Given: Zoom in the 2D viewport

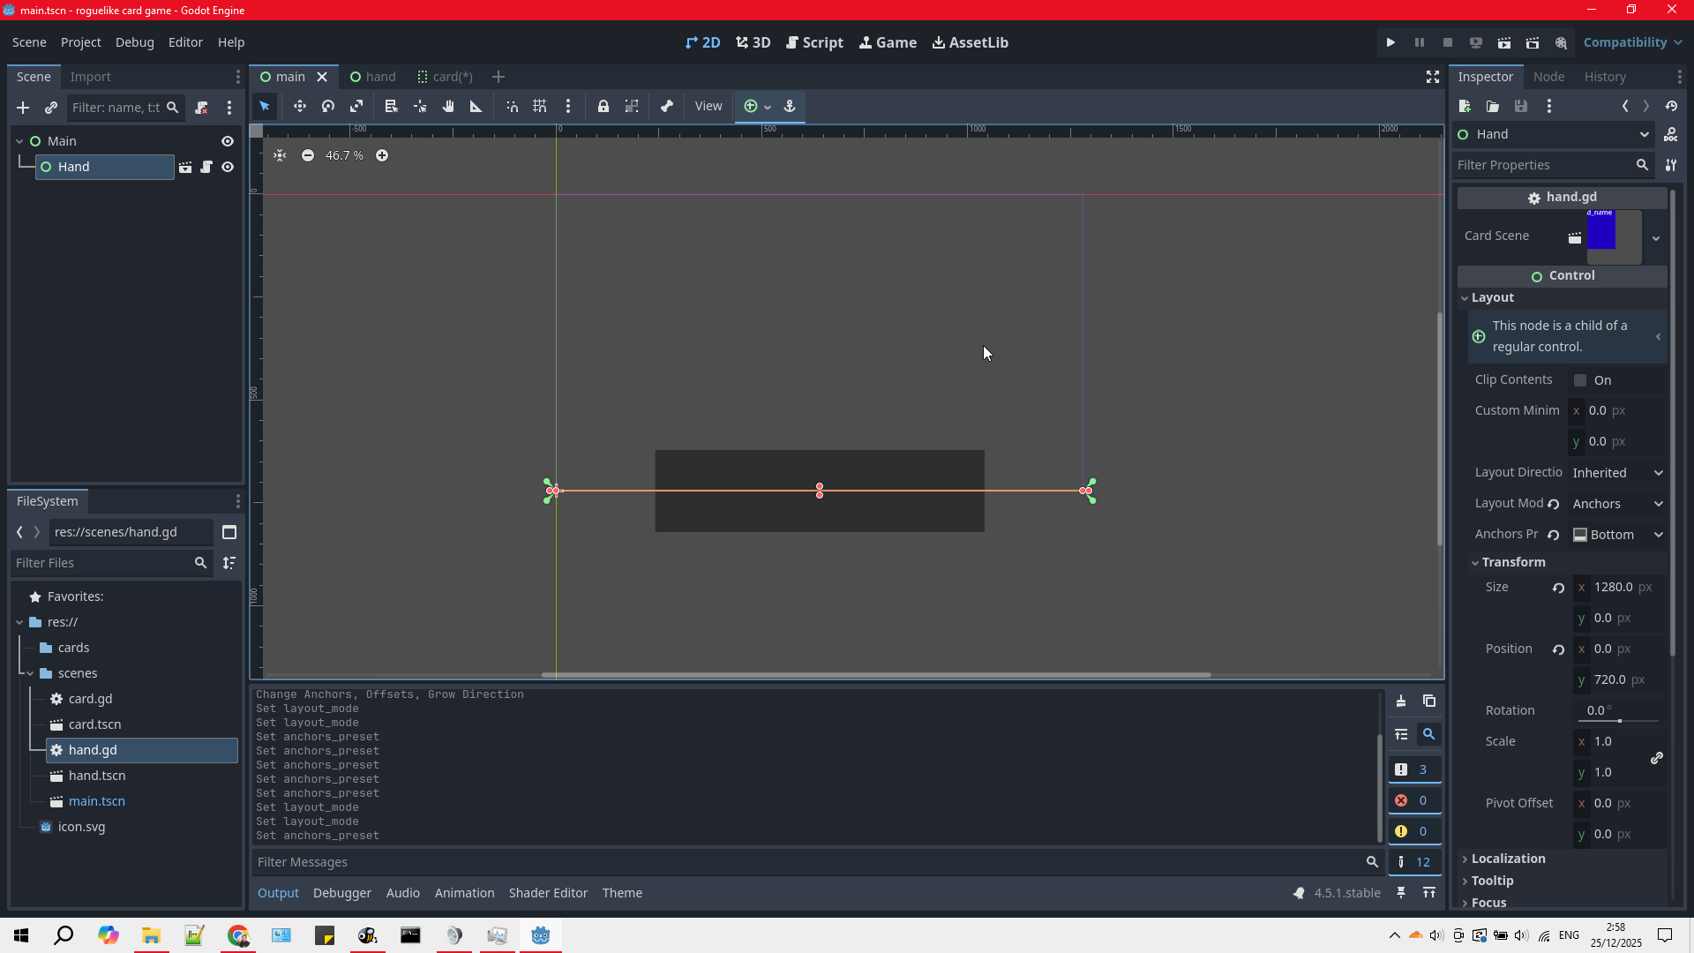Looking at the screenshot, I should [382, 155].
